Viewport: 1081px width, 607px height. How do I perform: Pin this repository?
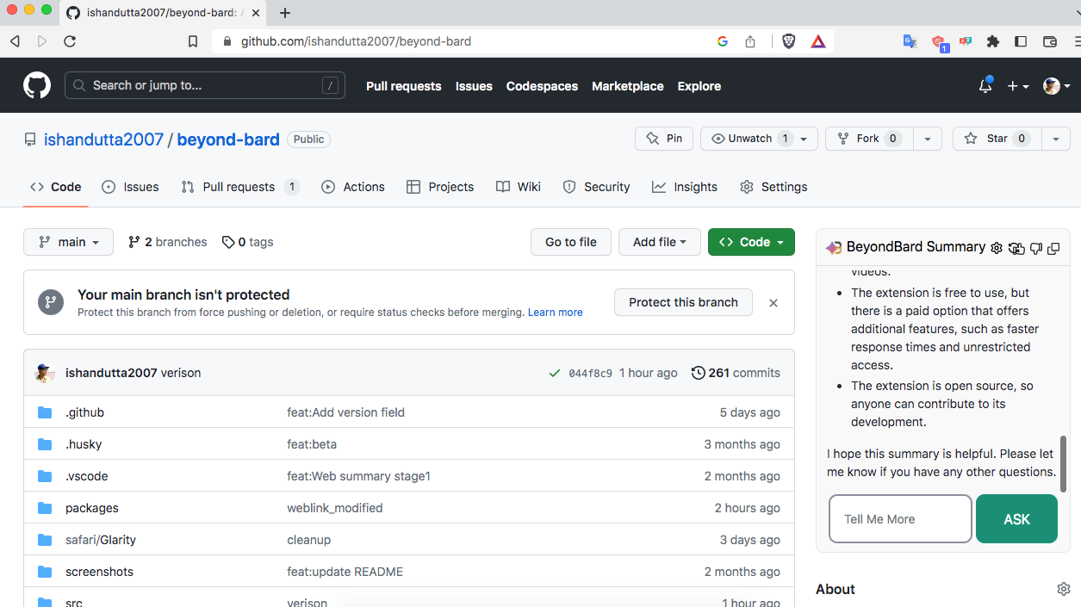pos(664,139)
